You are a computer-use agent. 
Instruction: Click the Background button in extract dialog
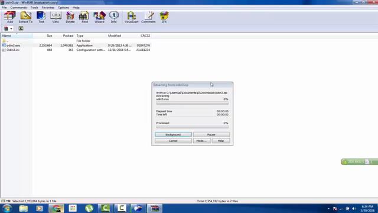click(173, 134)
